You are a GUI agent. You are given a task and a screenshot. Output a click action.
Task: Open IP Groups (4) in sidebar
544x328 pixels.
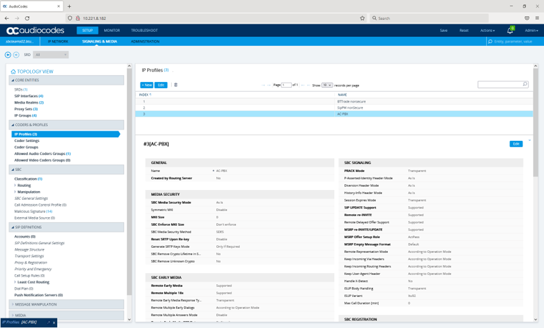[25, 116]
